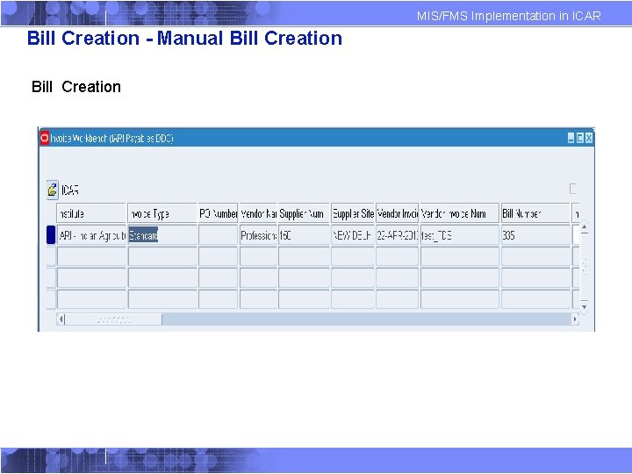Click vertical scrollbar up arrow
Viewport: 632px width, 474px height.
click(584, 227)
